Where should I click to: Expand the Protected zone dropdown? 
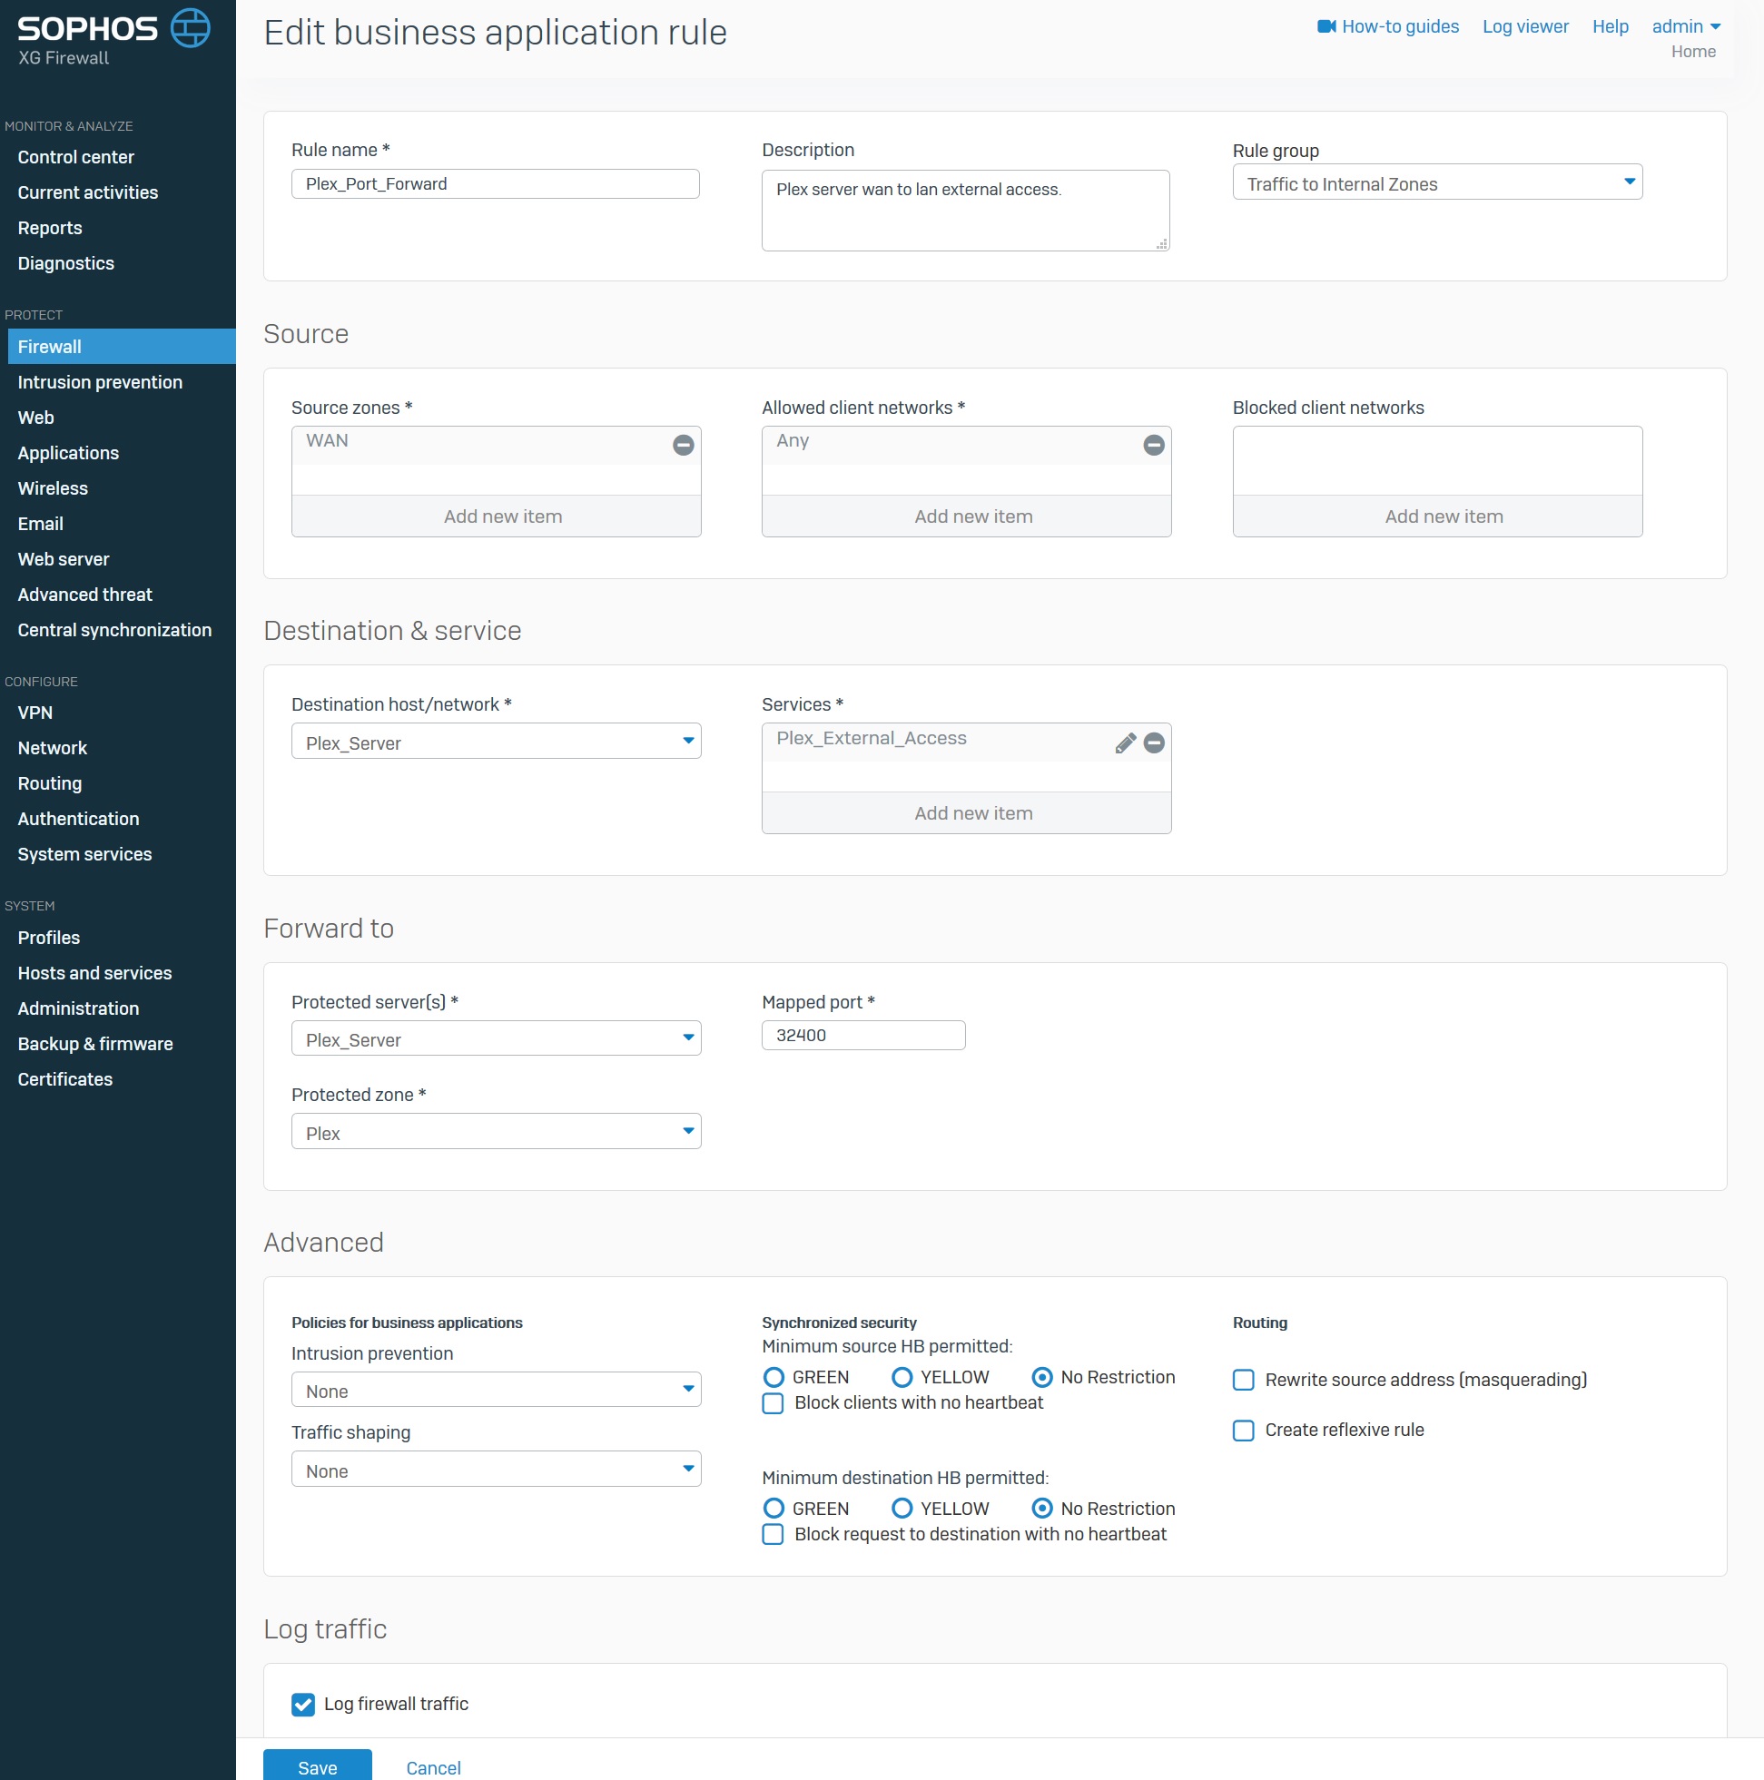[x=496, y=1132]
